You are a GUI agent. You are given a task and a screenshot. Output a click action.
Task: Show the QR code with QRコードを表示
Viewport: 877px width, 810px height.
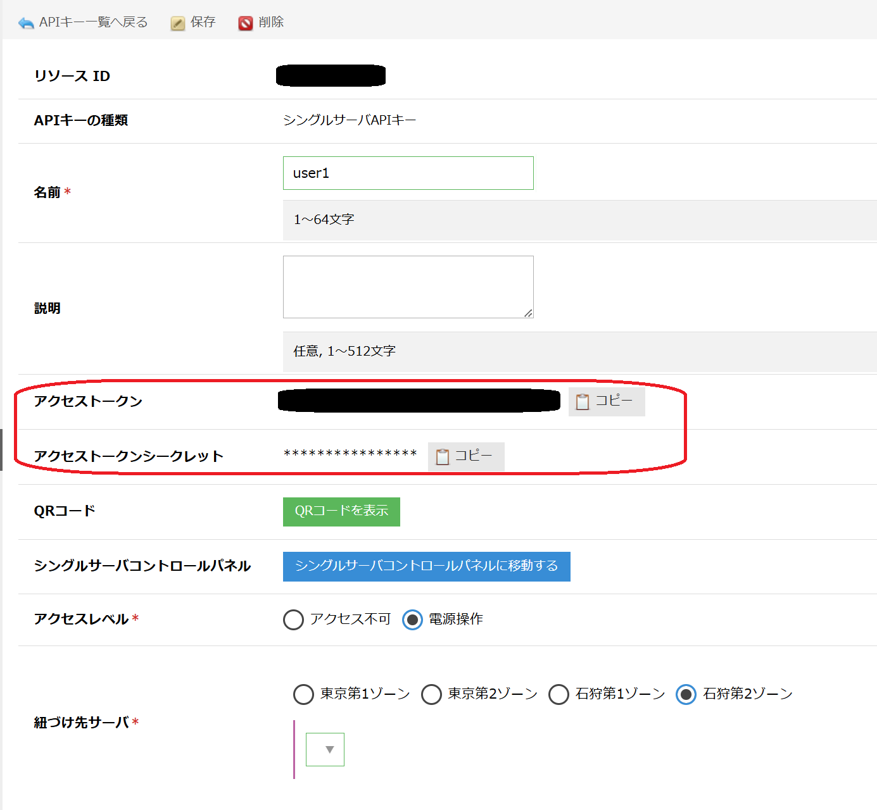tap(341, 511)
